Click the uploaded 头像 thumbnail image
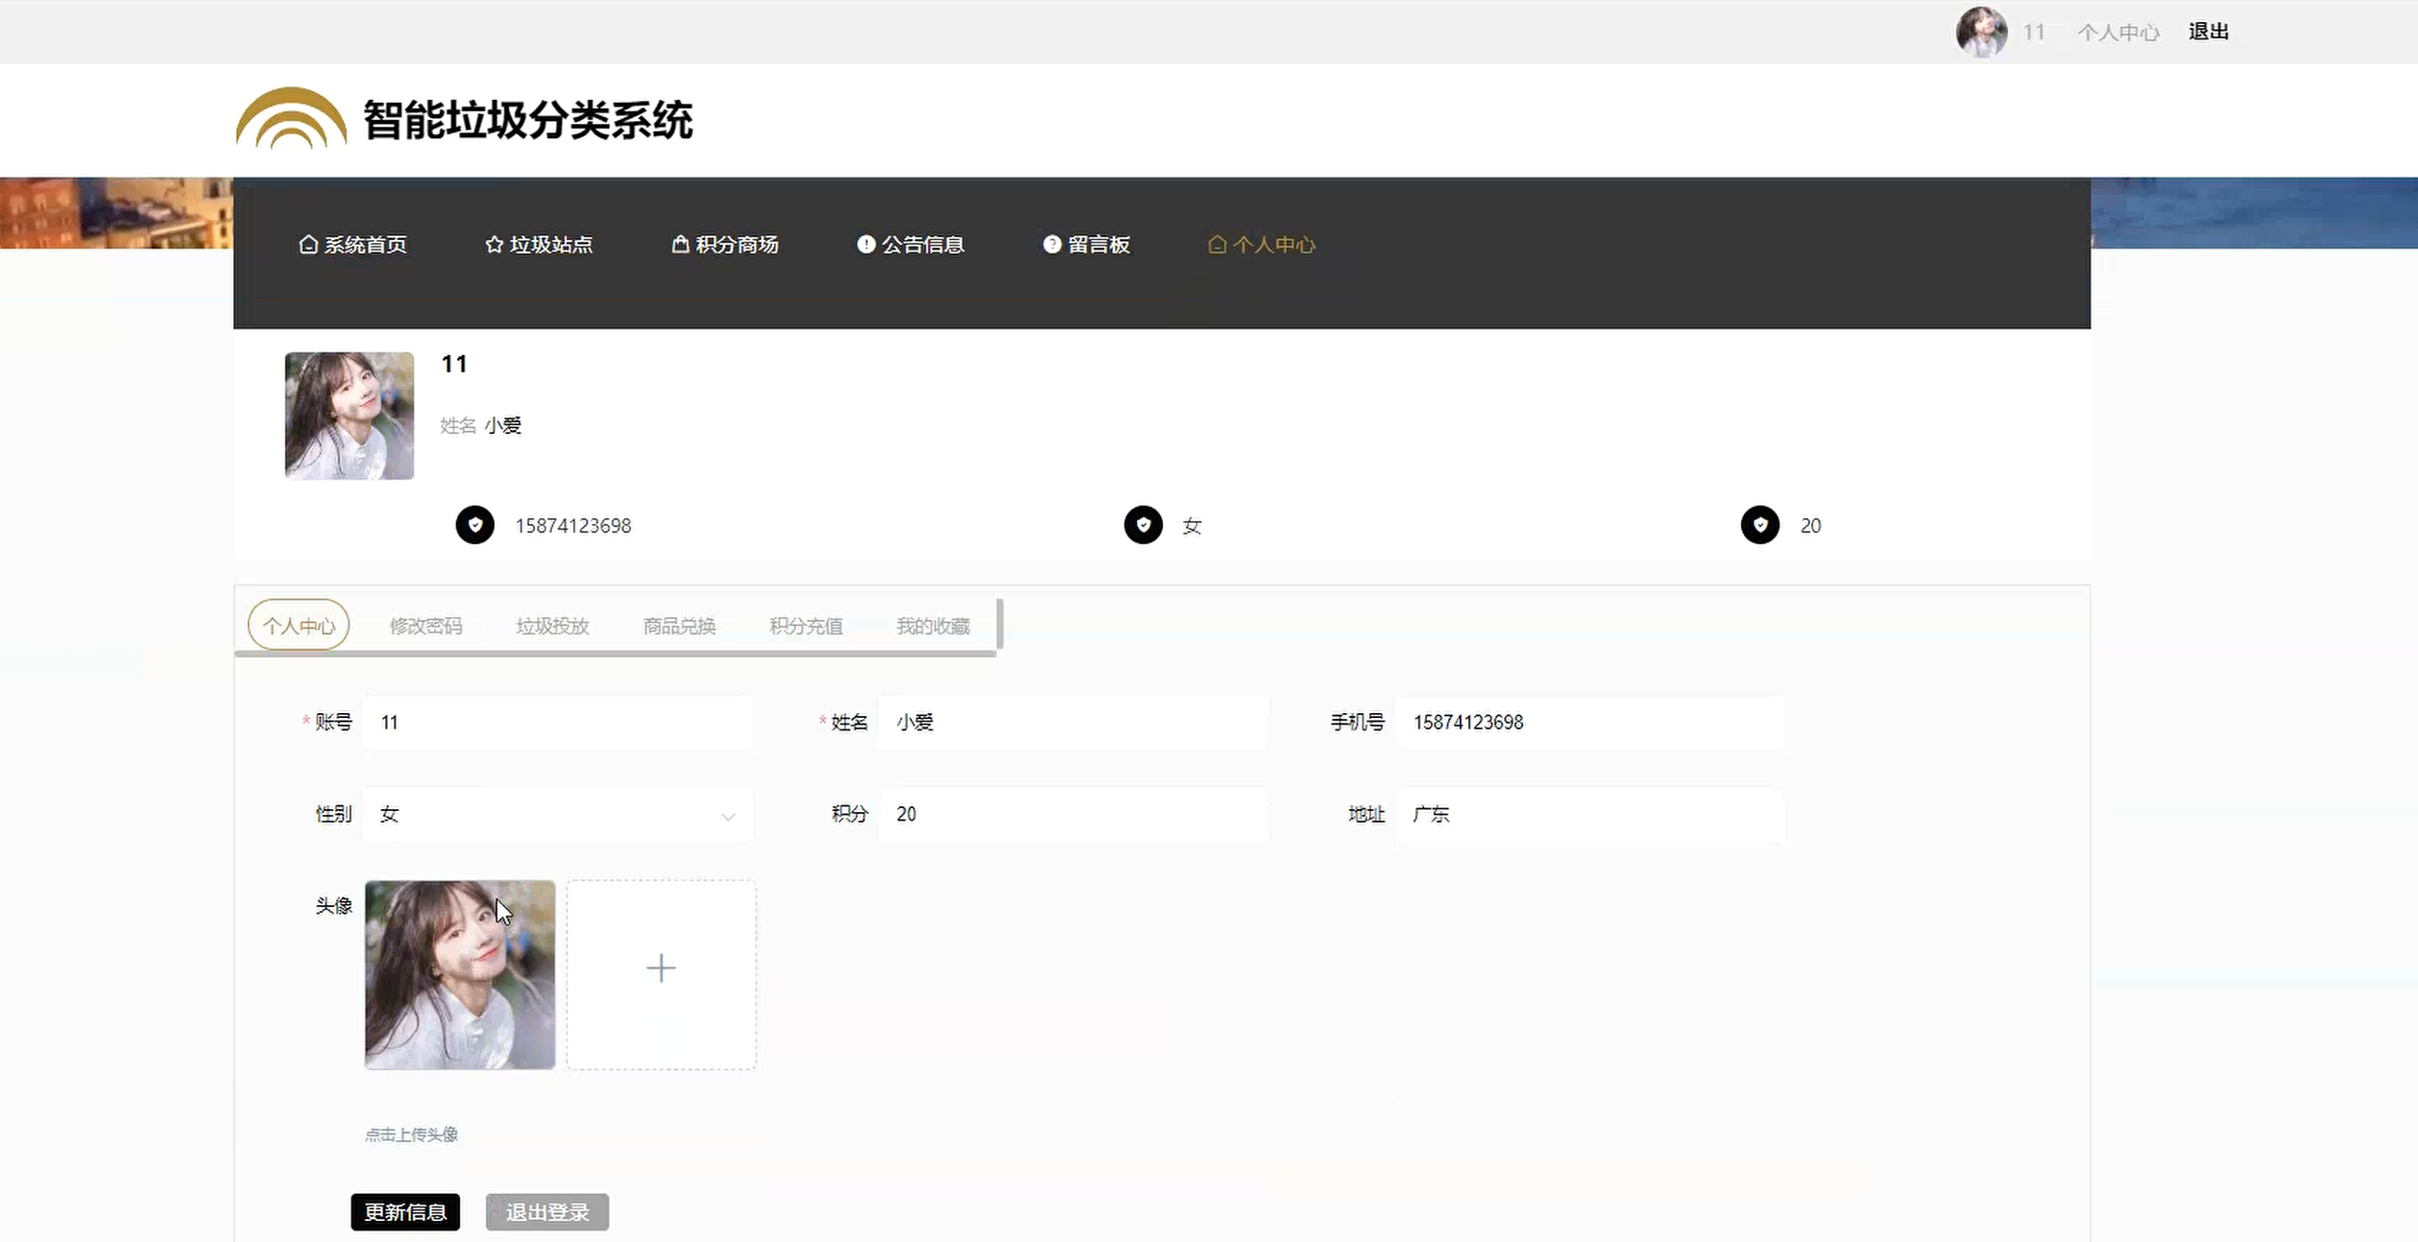This screenshot has width=2418, height=1242. (x=460, y=974)
